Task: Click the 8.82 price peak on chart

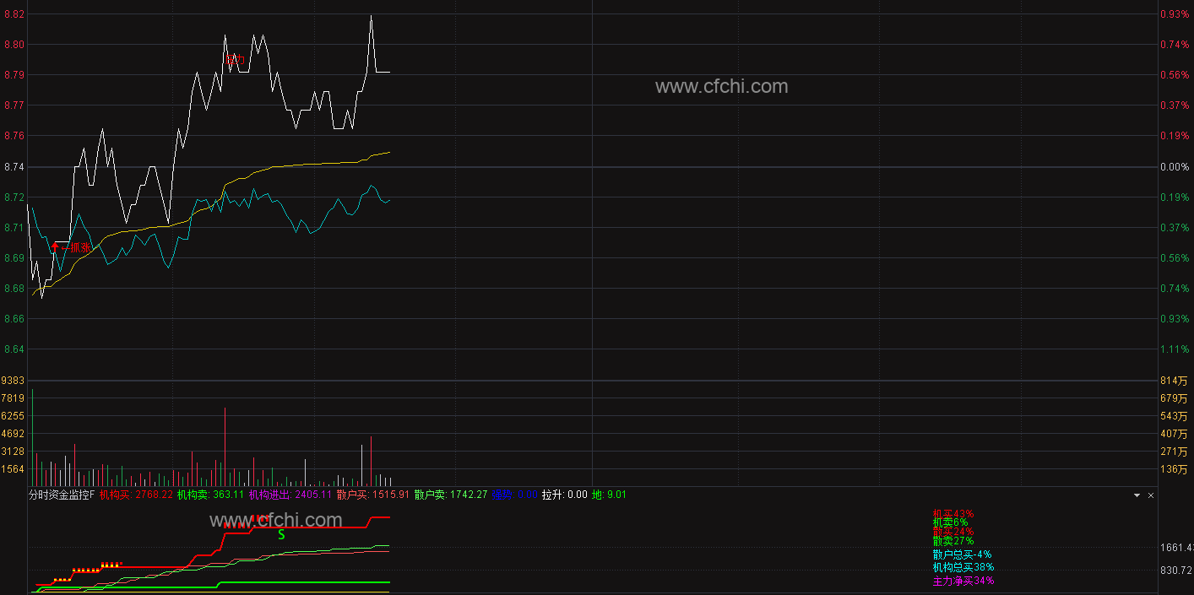Action: point(371,16)
